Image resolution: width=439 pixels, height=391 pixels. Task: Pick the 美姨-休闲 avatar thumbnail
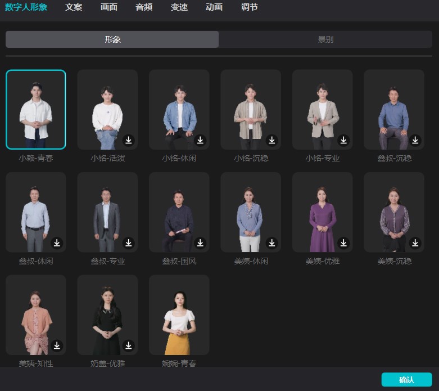tap(251, 212)
